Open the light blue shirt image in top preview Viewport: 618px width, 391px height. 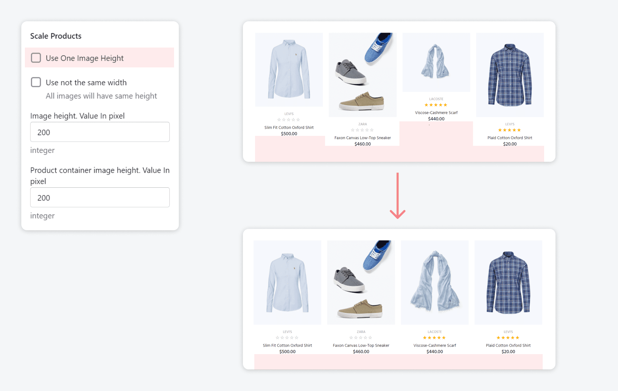(289, 70)
